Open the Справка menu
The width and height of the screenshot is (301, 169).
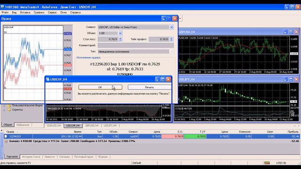75,13
